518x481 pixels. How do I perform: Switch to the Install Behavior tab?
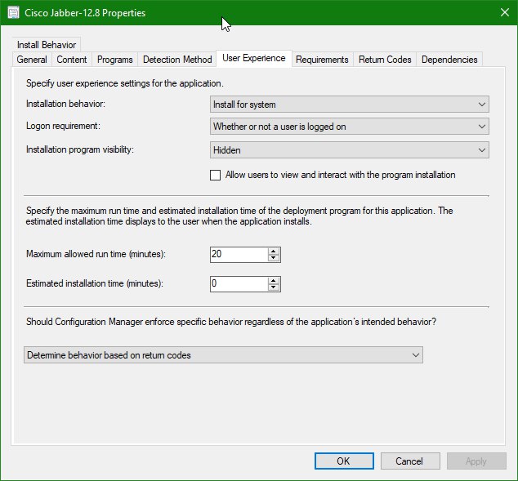pos(47,45)
